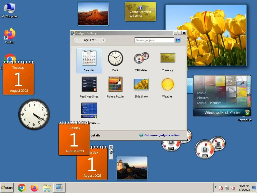Click the Cannot connect to service currency gadget
The width and height of the screenshot is (257, 193).
click(140, 12)
